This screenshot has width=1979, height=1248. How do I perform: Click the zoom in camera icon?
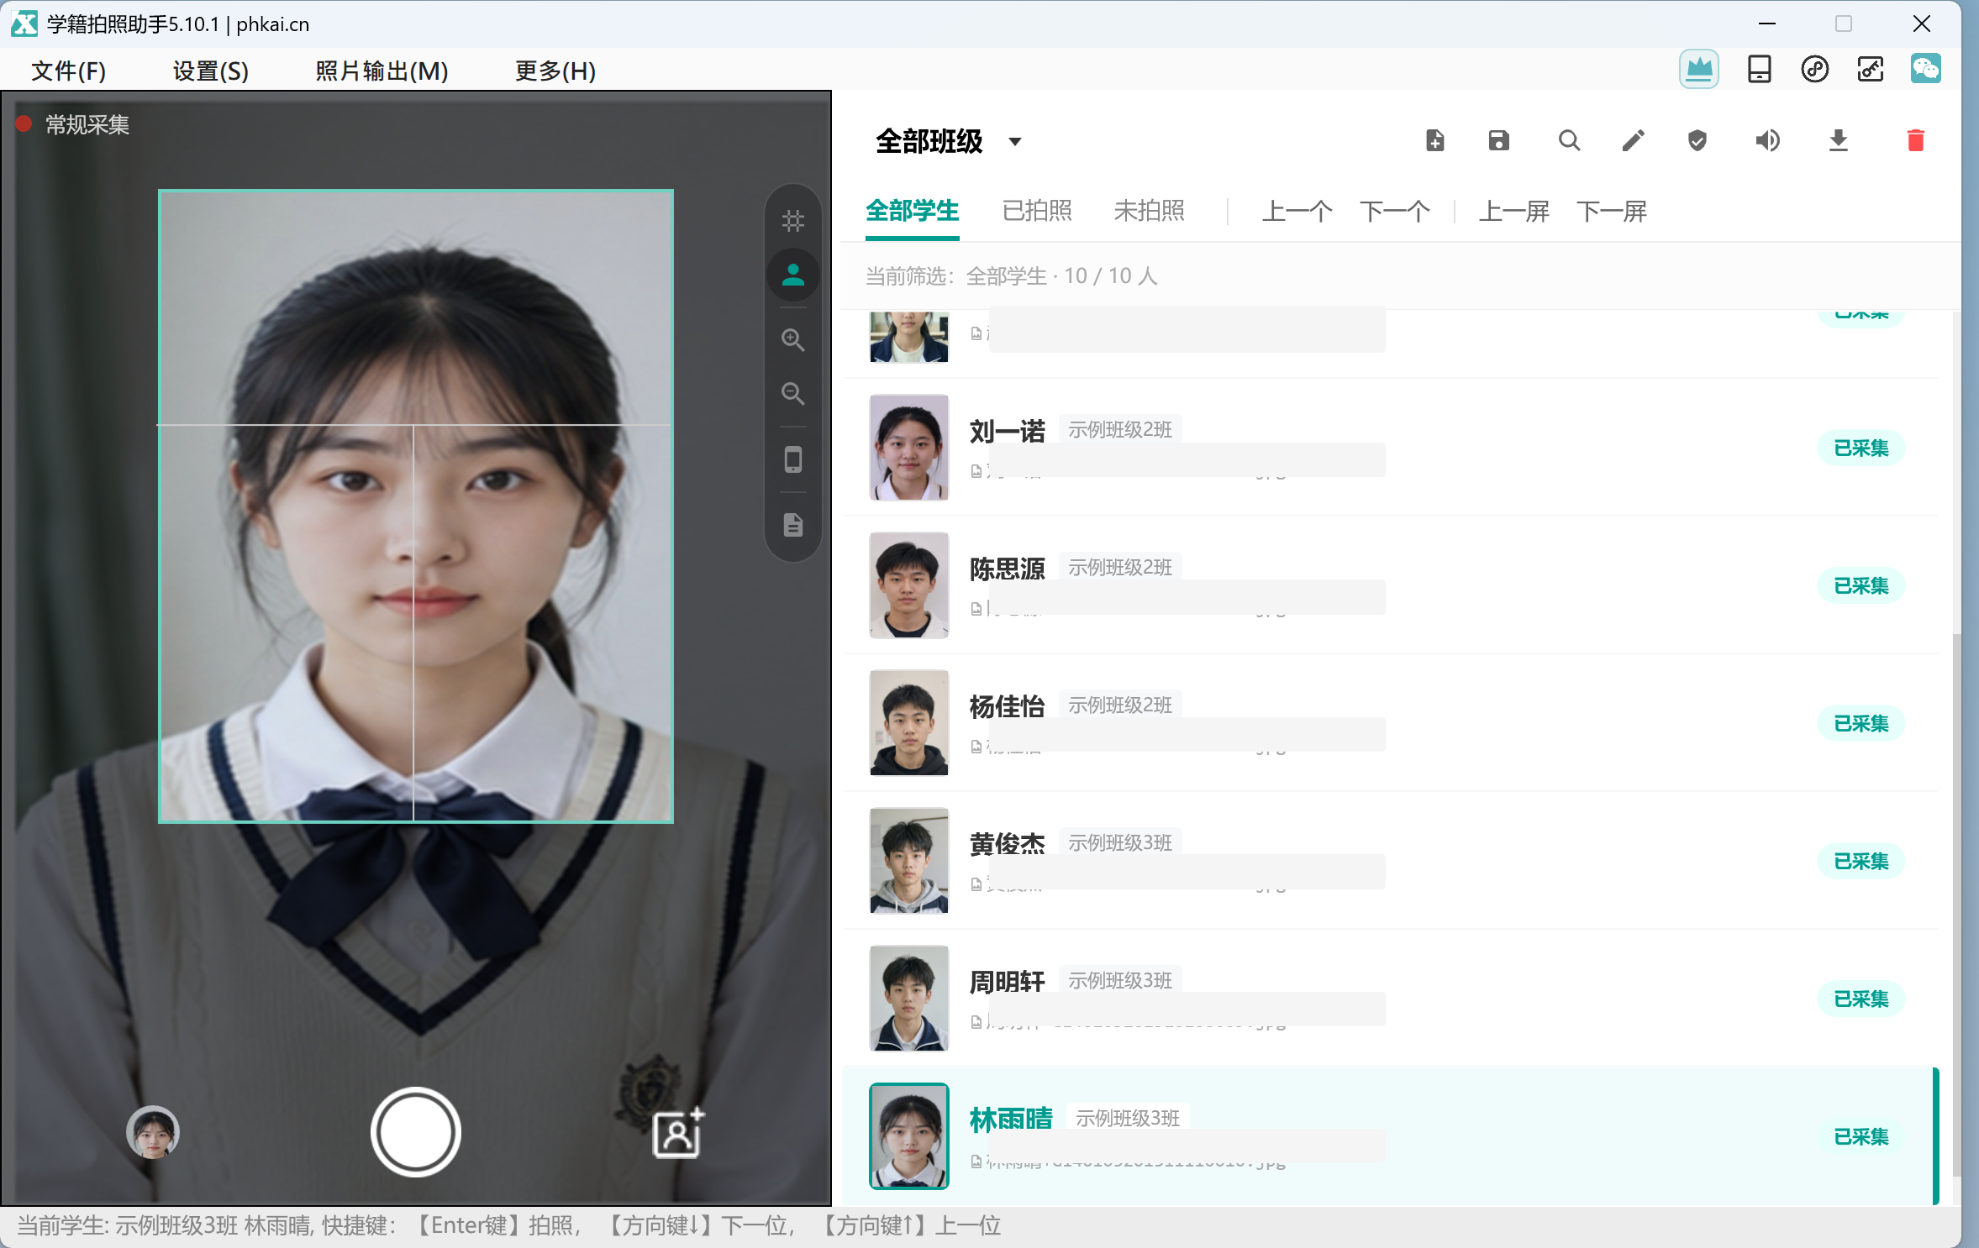pyautogui.click(x=792, y=340)
